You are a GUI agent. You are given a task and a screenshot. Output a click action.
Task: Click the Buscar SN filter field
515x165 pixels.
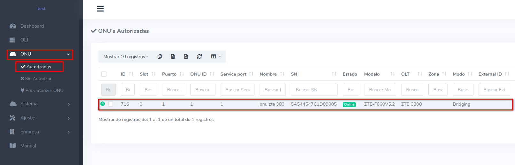coord(314,90)
